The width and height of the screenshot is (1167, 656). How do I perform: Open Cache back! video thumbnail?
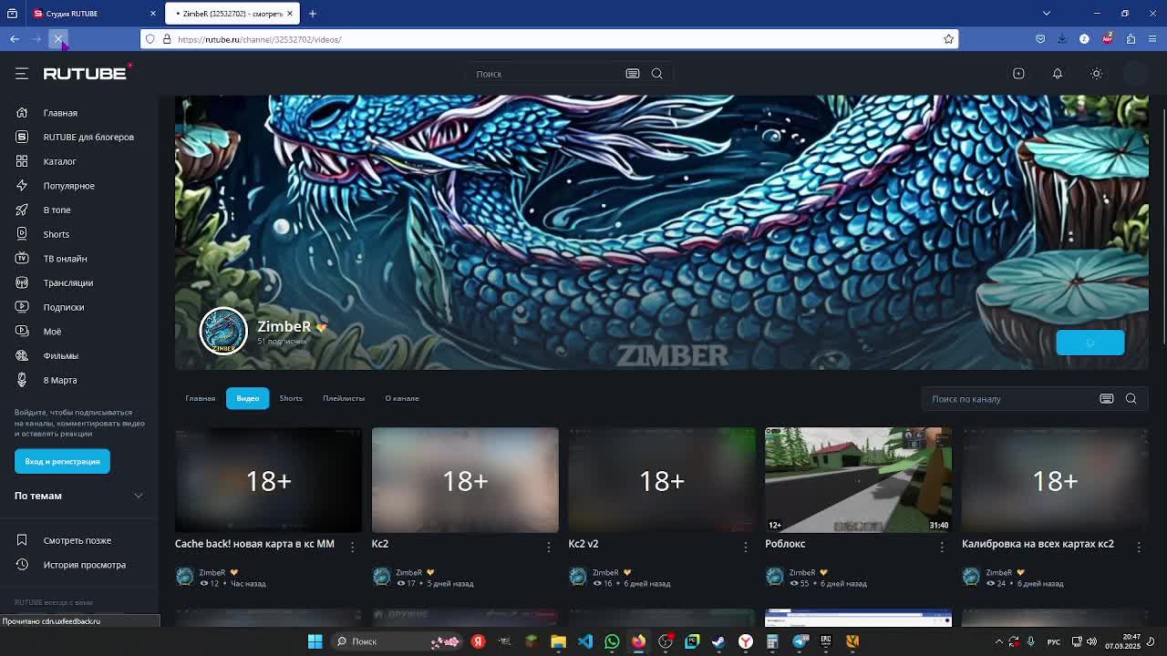pyautogui.click(x=268, y=480)
